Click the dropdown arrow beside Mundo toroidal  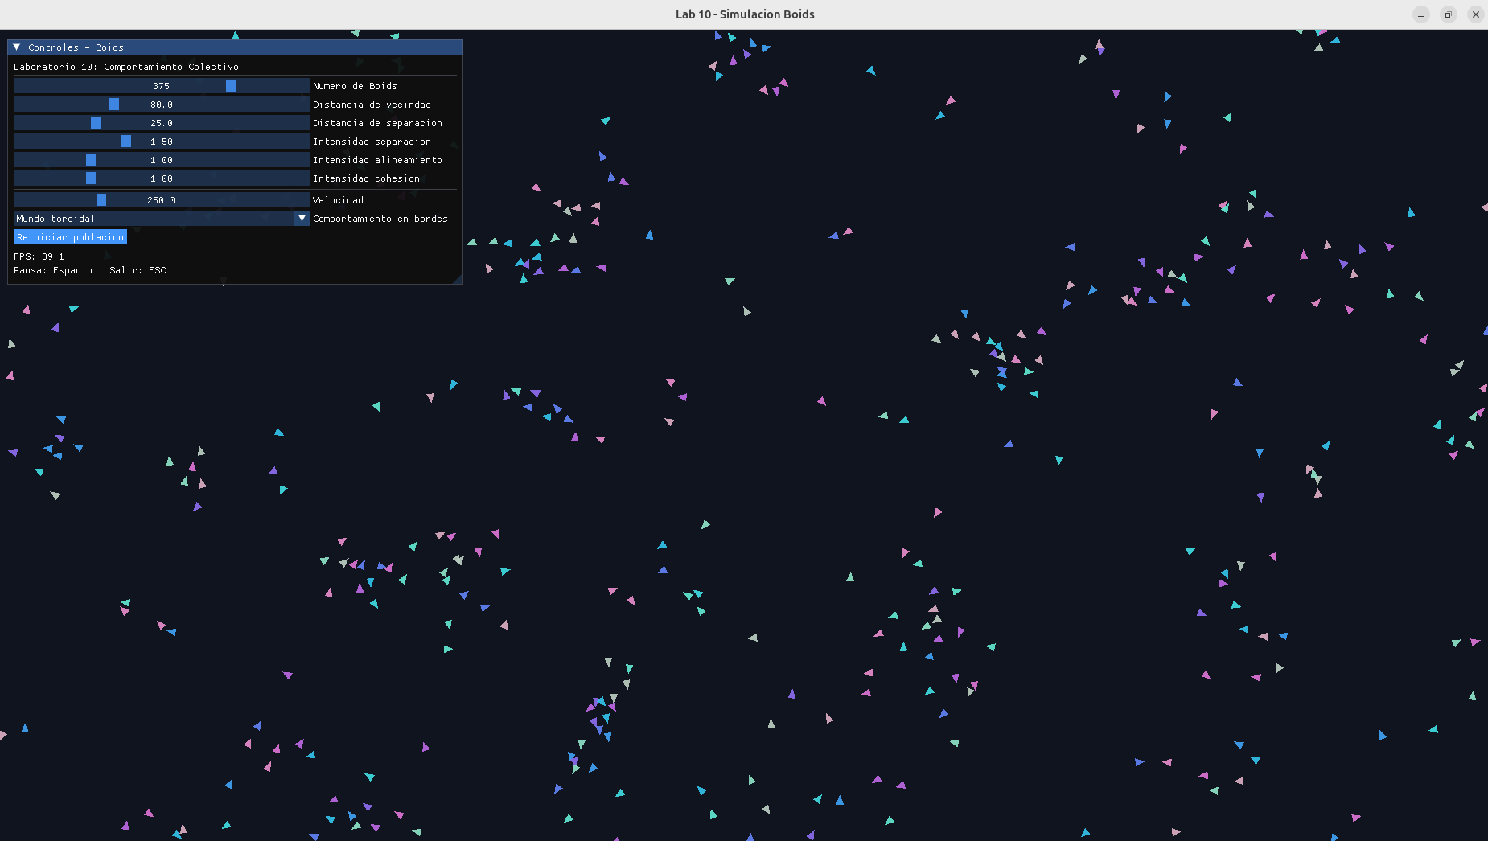[302, 219]
